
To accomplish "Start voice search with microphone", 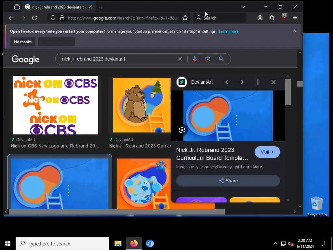I will pos(195,59).
